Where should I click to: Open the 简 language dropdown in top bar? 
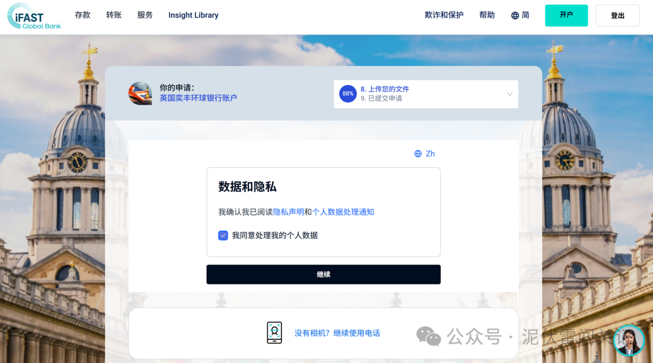point(520,15)
